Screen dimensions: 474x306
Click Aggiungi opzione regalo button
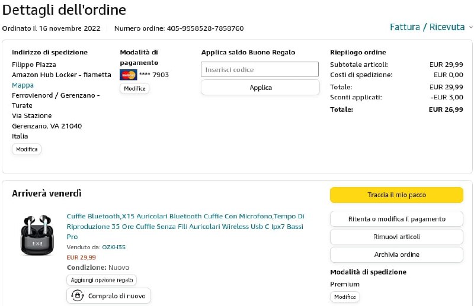pos(101,280)
